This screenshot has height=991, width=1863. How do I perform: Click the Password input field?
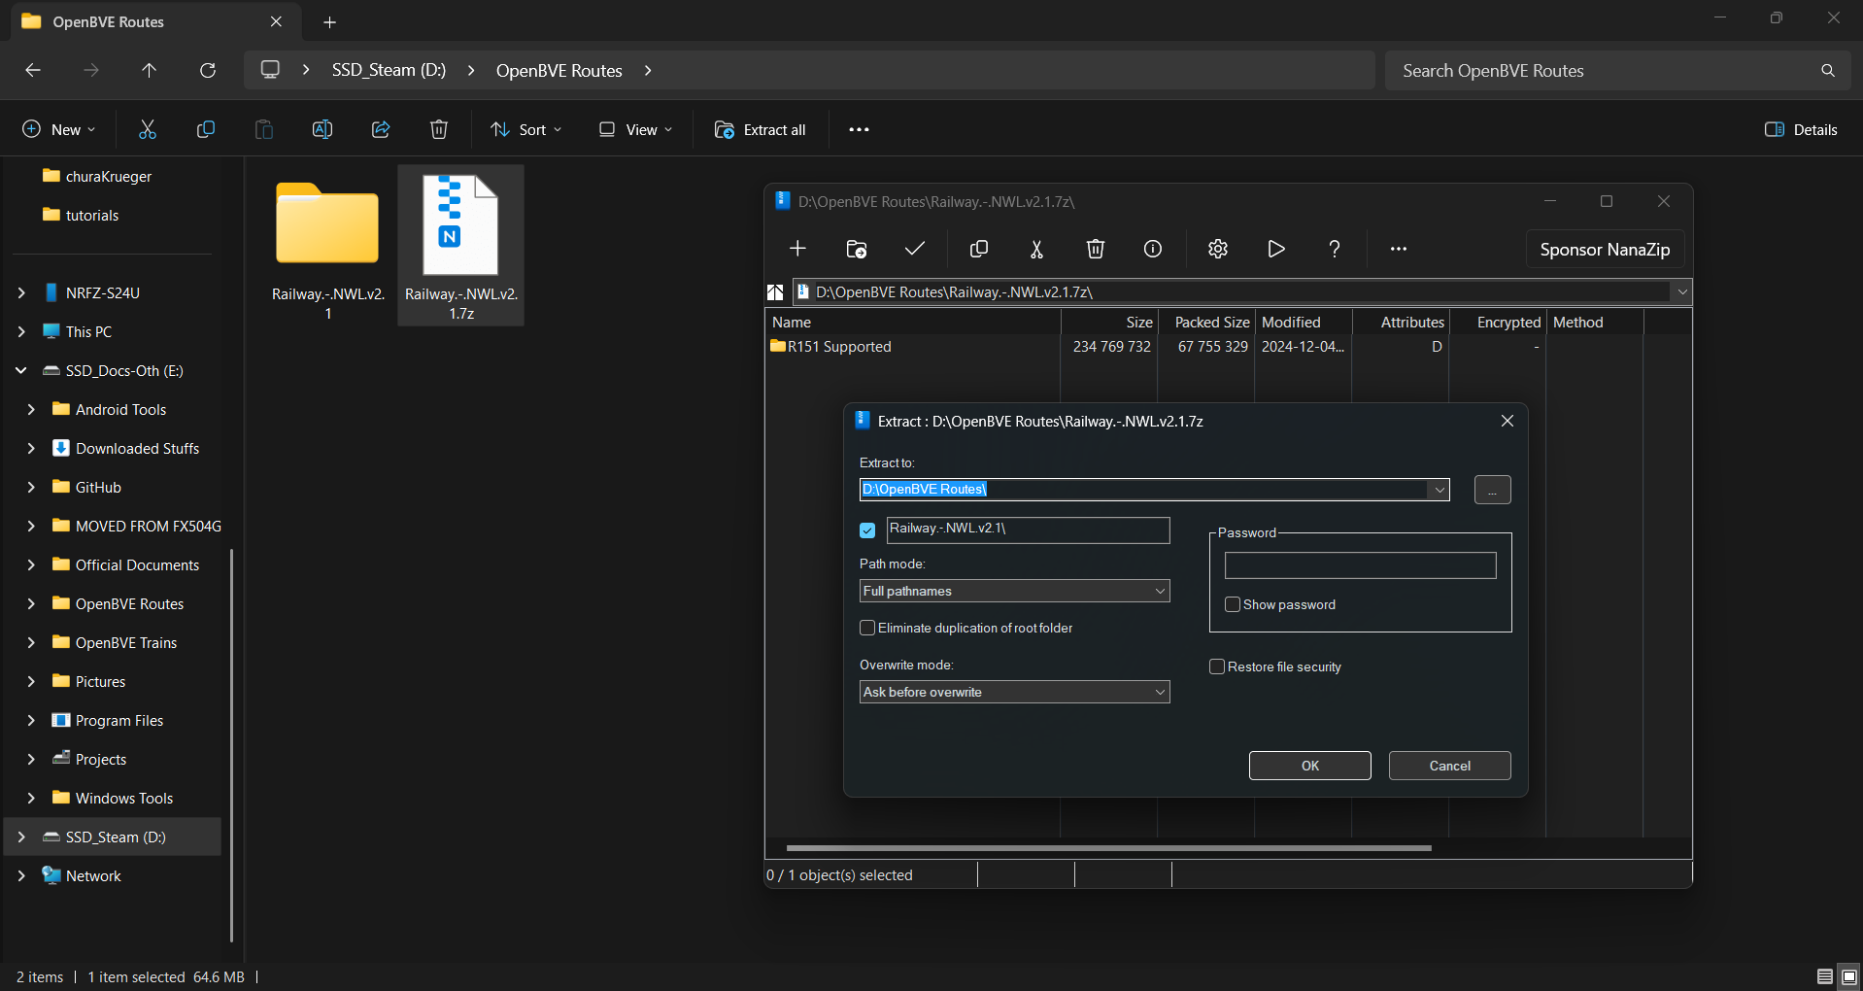pyautogui.click(x=1360, y=565)
